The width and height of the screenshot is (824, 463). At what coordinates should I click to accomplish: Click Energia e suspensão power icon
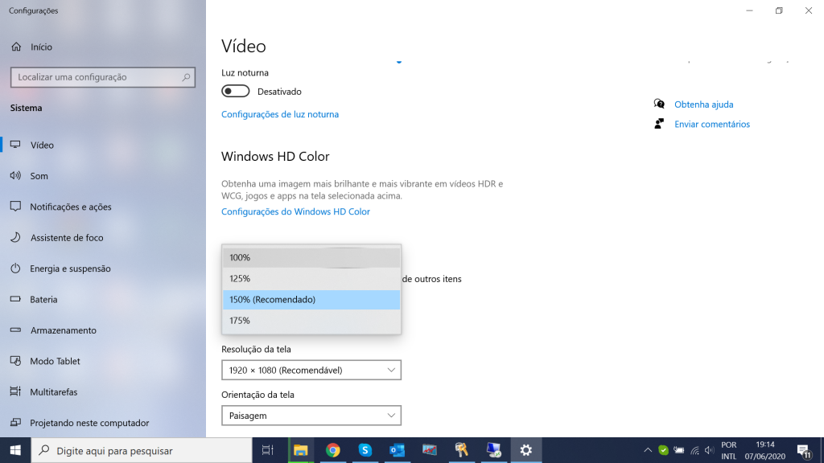tap(15, 268)
